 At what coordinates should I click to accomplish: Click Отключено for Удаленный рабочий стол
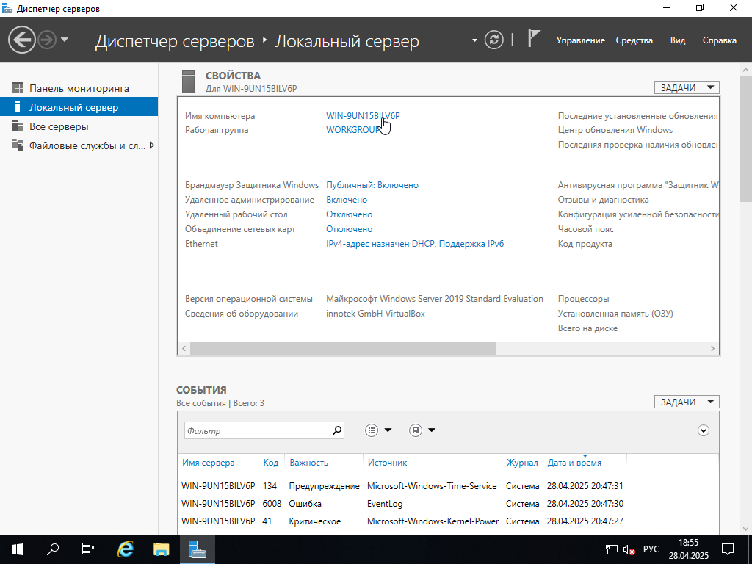349,214
